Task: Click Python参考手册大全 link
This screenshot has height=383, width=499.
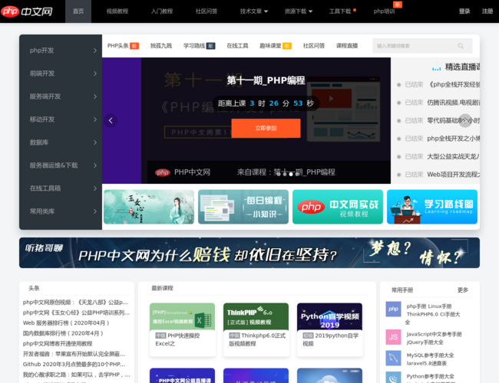Action: click(430, 376)
